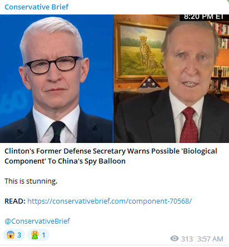The image size is (229, 247).
Task: Click the cheetah painting in the image
Action: point(141,51)
